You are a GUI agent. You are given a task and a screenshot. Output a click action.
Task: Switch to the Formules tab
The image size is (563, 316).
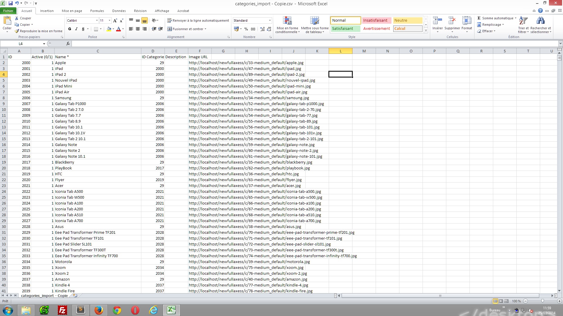(x=97, y=11)
